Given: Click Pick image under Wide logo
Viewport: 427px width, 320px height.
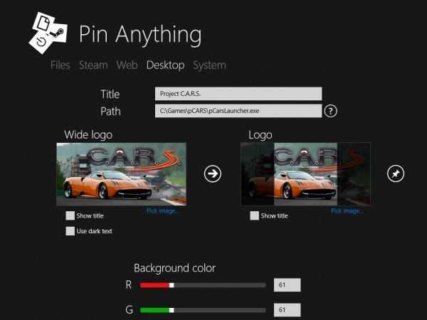Looking at the screenshot, I should 162,210.
